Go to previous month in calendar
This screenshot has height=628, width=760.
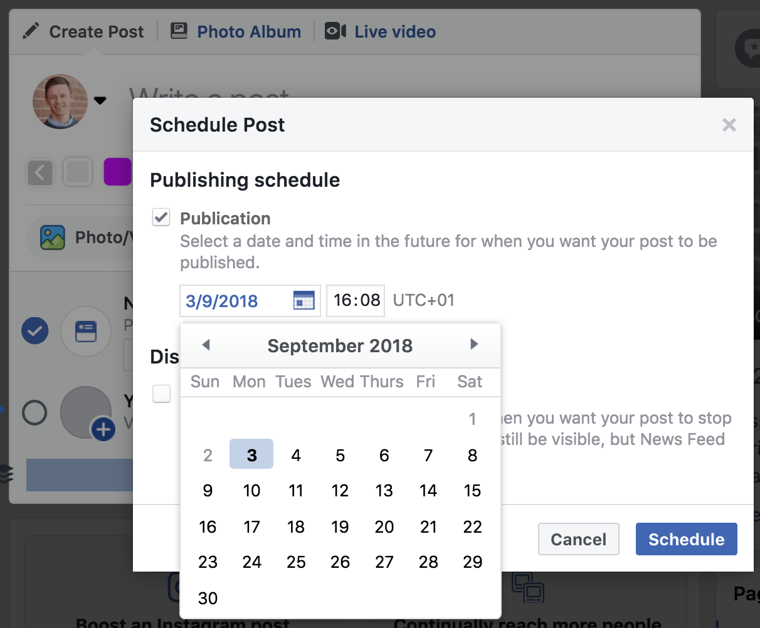coord(206,345)
